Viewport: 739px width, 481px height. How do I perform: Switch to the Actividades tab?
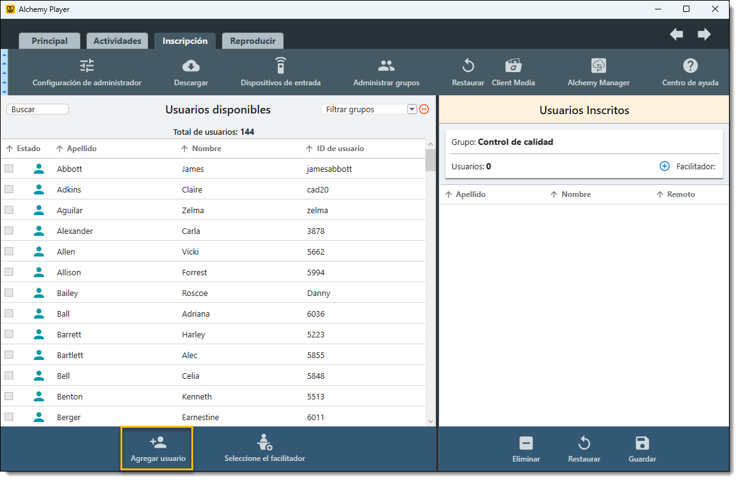[117, 41]
